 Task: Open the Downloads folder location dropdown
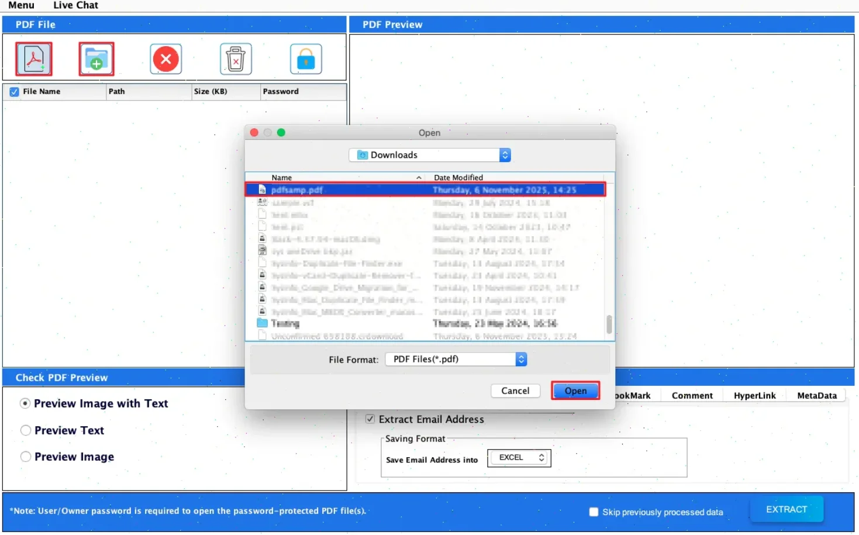pyautogui.click(x=430, y=155)
